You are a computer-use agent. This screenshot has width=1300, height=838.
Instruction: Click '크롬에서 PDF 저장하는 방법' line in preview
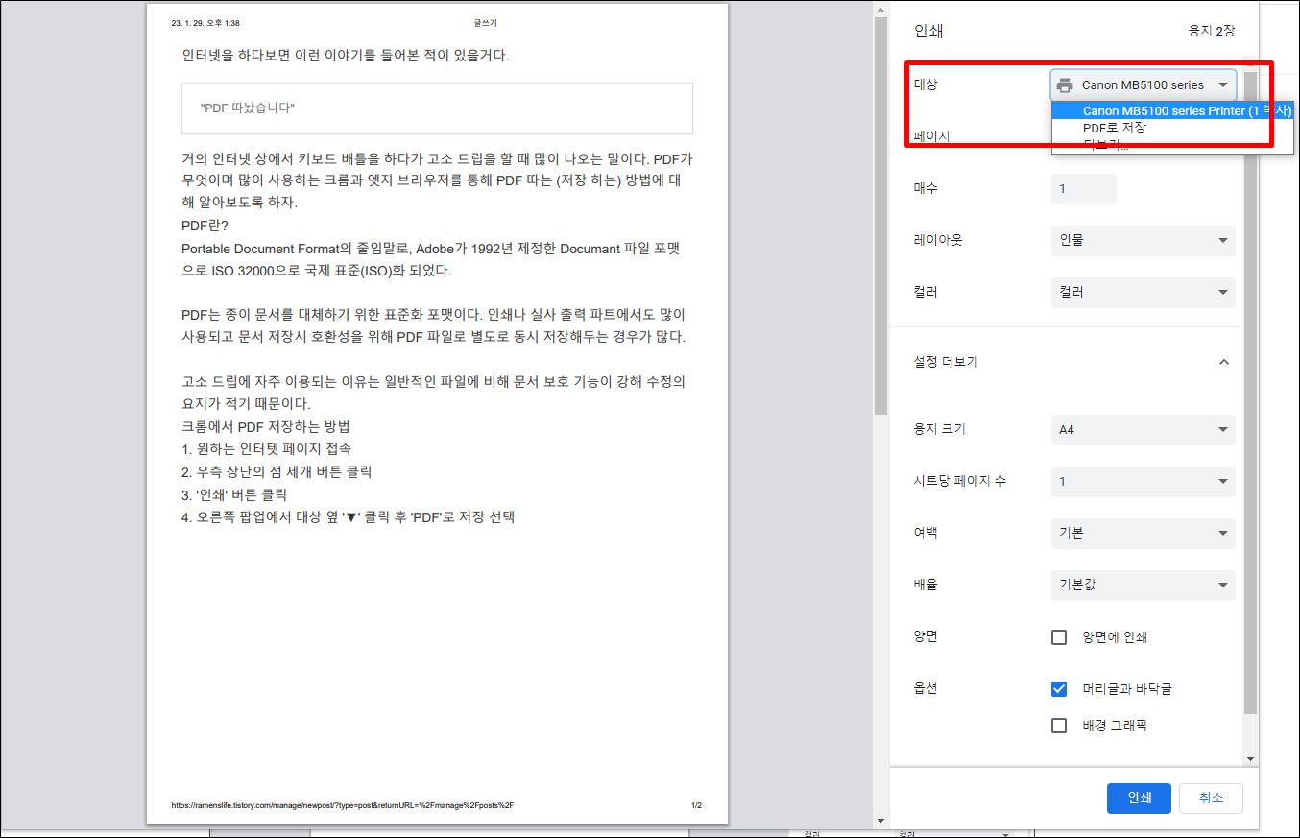[266, 426]
